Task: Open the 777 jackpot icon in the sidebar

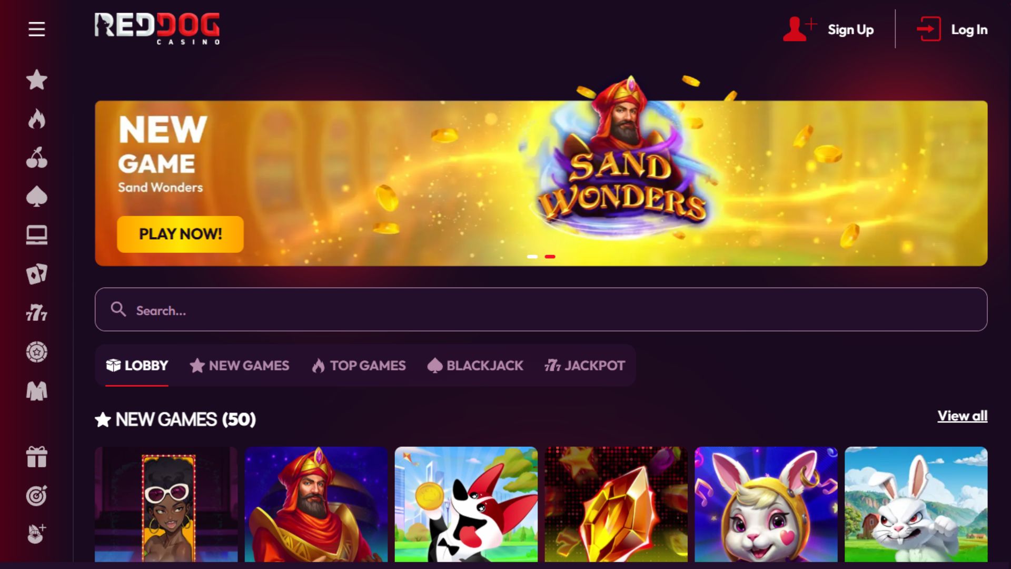Action: click(x=36, y=313)
